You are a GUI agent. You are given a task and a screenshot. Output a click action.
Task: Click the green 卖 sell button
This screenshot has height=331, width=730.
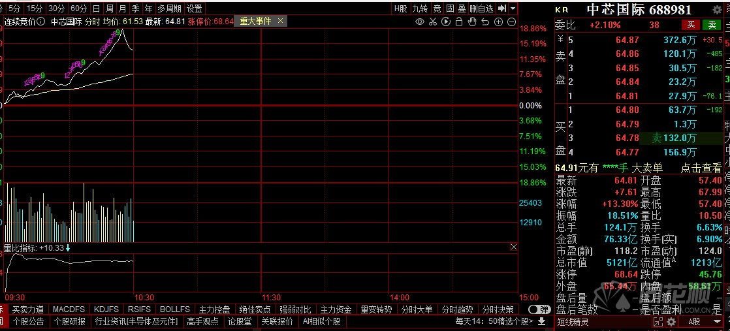pyautogui.click(x=712, y=25)
